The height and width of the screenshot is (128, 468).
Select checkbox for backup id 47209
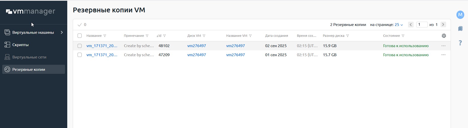[x=80, y=55]
